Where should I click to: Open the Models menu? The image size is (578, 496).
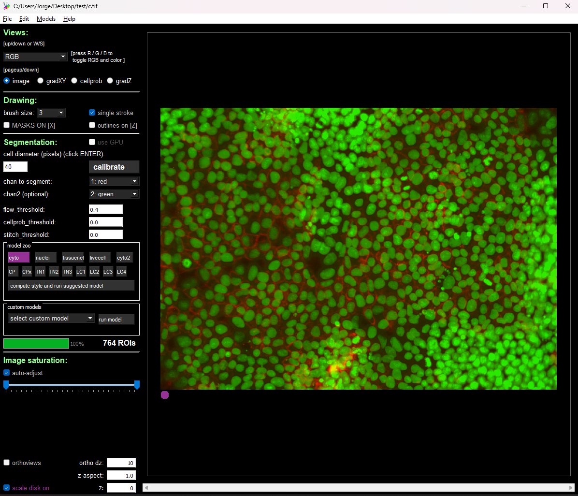46,19
